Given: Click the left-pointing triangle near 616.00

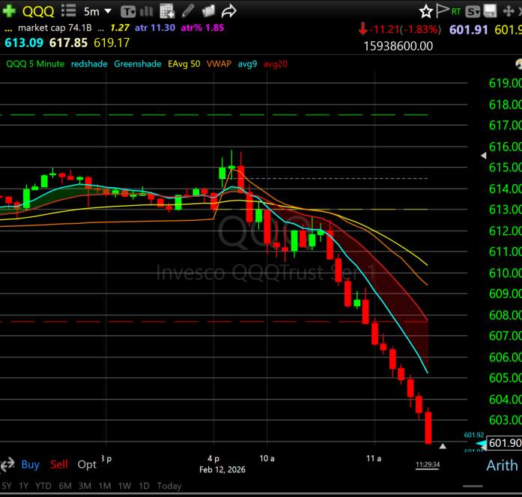Looking at the screenshot, I should click(484, 156).
